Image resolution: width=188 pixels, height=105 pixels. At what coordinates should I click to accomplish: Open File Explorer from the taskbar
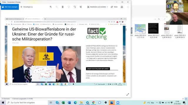81,103
